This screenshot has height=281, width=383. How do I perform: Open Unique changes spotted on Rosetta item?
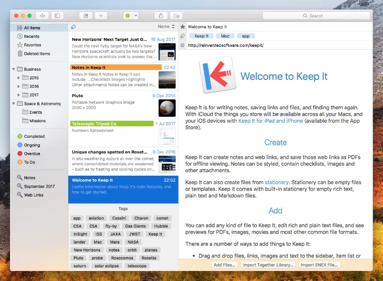click(x=123, y=161)
